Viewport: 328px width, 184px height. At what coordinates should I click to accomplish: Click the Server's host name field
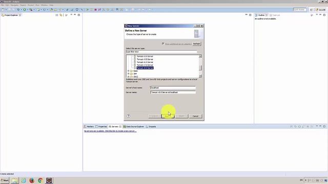point(173,87)
